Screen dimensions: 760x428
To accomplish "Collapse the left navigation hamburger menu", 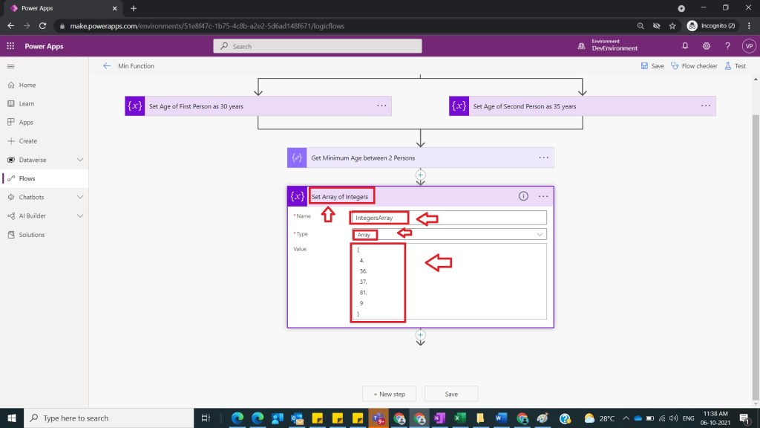I will 10,66.
